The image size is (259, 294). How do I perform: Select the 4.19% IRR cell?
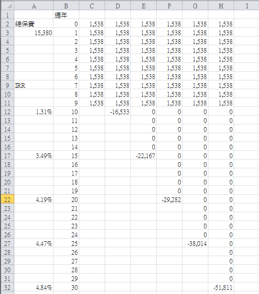coord(34,199)
